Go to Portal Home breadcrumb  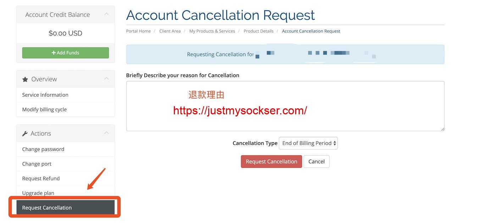138,31
